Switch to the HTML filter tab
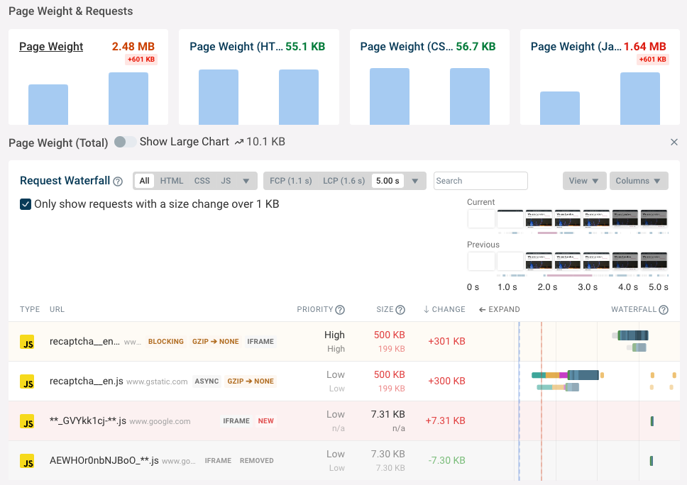This screenshot has width=687, height=485. point(171,181)
